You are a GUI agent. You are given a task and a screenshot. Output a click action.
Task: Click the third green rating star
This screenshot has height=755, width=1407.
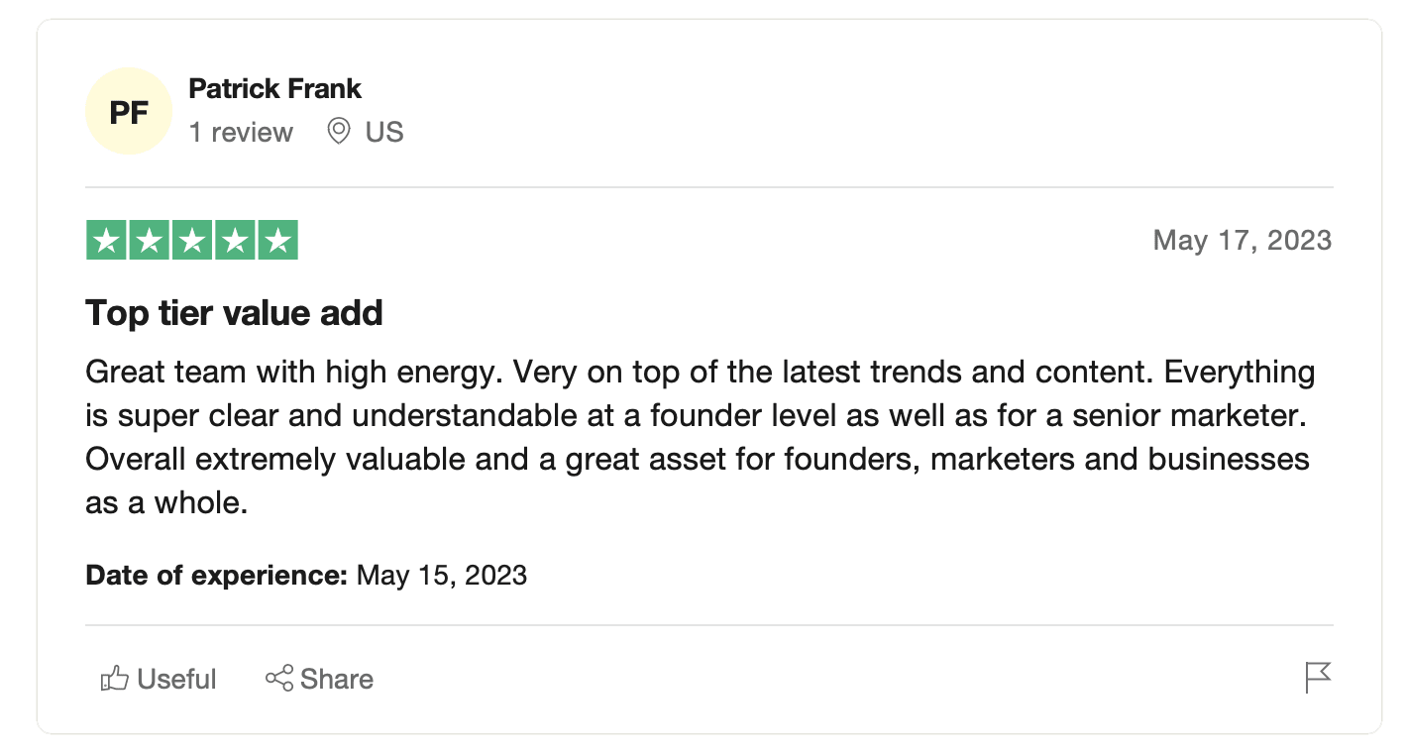(191, 241)
